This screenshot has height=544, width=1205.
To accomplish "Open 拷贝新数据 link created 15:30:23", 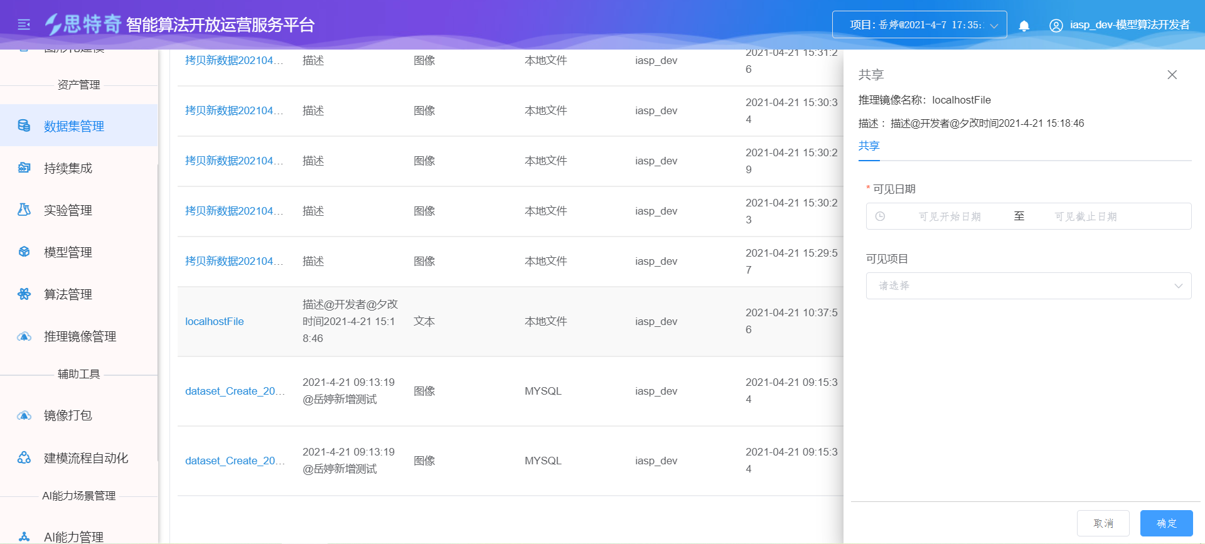I will (234, 211).
